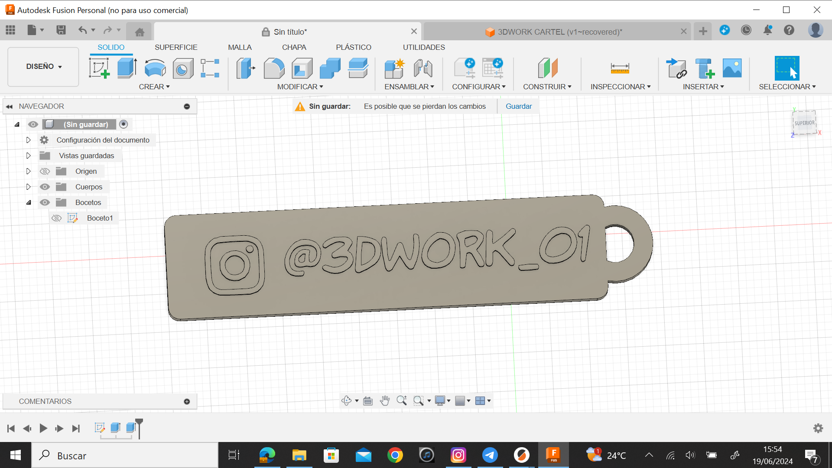This screenshot has height=468, width=832.
Task: Open Instagram from the taskbar
Action: coord(458,455)
